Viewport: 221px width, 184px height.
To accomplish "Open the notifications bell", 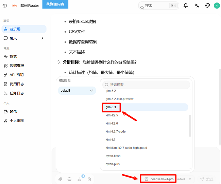I will [x=186, y=6].
